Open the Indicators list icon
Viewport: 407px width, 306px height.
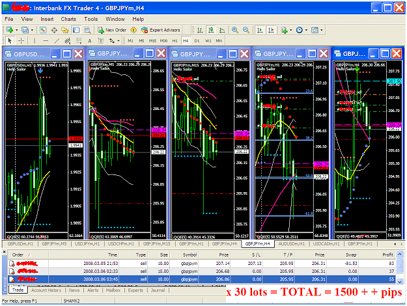pos(284,30)
